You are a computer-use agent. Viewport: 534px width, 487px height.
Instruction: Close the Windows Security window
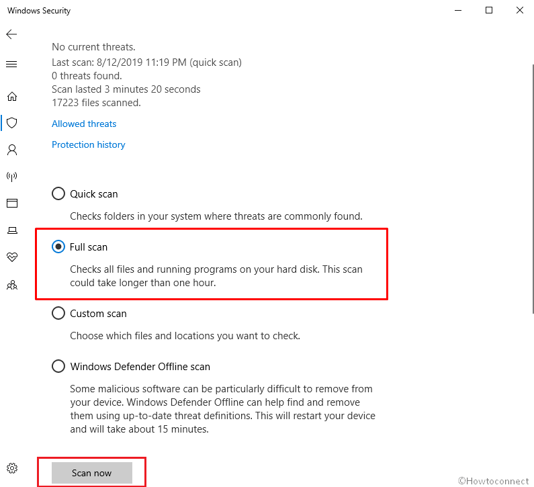click(520, 10)
